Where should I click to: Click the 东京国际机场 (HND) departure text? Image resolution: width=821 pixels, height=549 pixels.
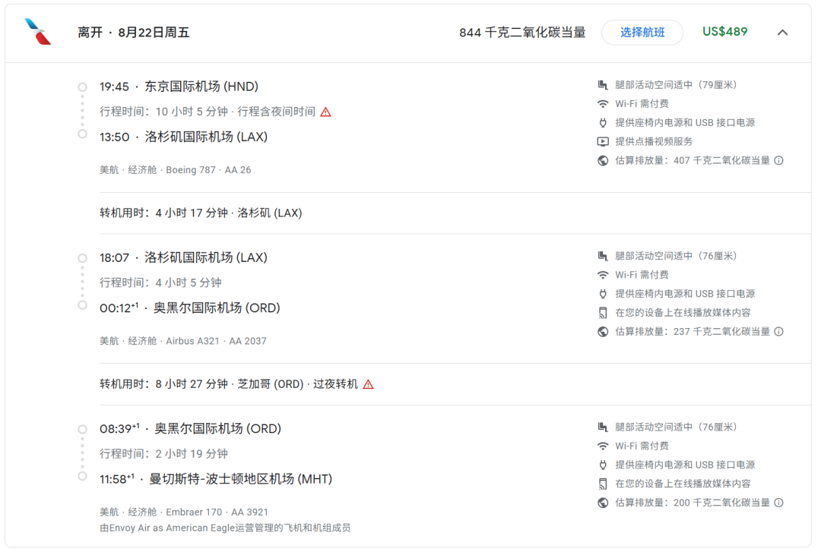(x=201, y=87)
